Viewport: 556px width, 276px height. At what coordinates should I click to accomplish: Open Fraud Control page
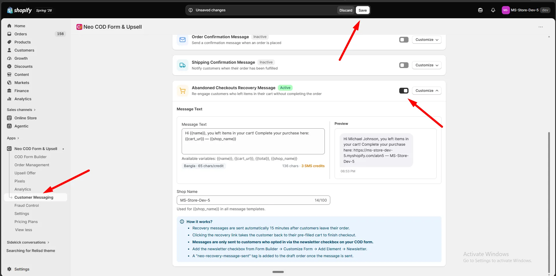(x=27, y=205)
